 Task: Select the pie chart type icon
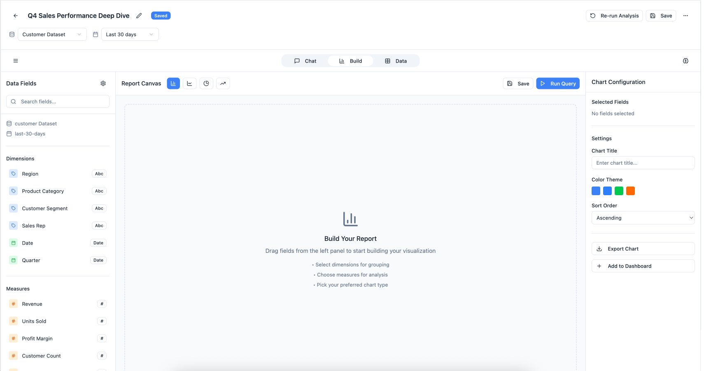206,84
